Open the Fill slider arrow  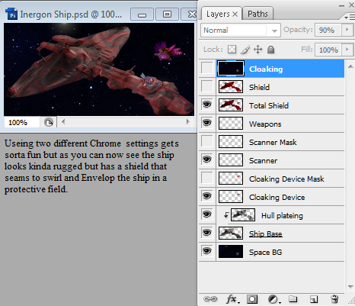(347, 50)
